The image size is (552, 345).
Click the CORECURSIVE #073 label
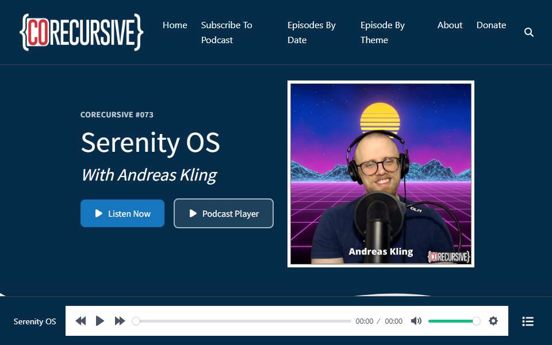pyautogui.click(x=117, y=115)
